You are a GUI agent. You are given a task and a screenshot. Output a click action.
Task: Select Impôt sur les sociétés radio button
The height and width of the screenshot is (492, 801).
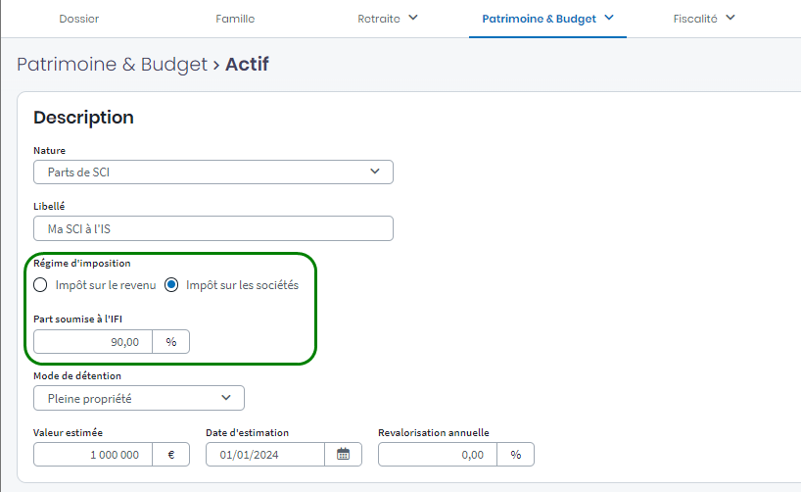[171, 285]
